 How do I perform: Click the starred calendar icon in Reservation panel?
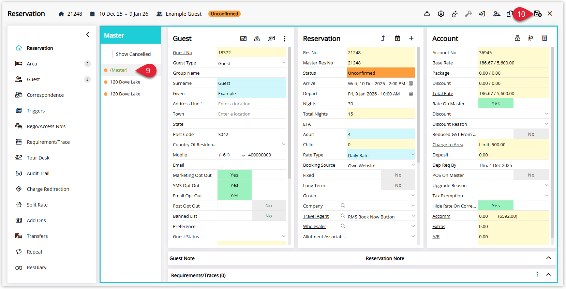(x=398, y=39)
